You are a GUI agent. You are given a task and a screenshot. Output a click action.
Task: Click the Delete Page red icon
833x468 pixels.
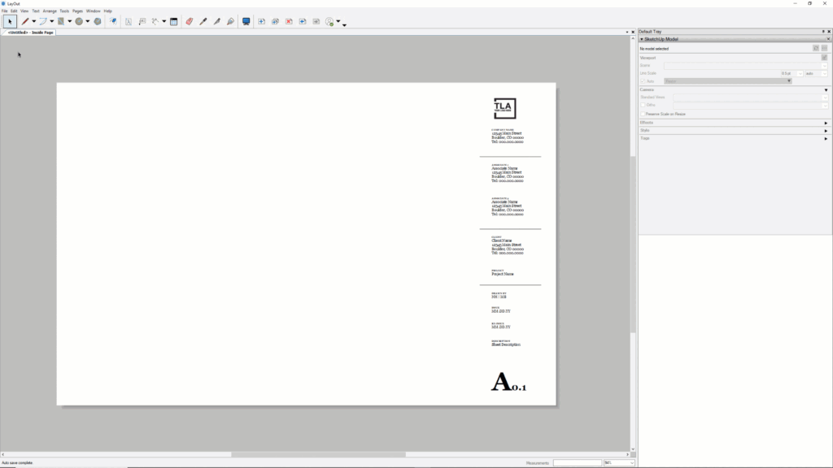pos(289,22)
